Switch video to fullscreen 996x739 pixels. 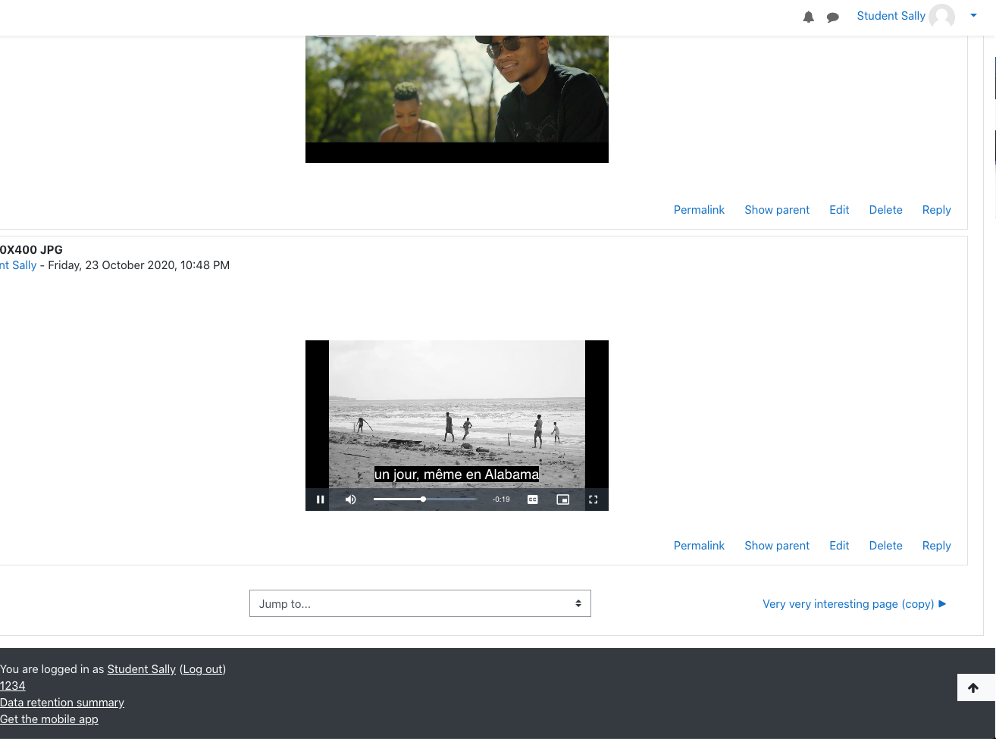[x=594, y=499]
